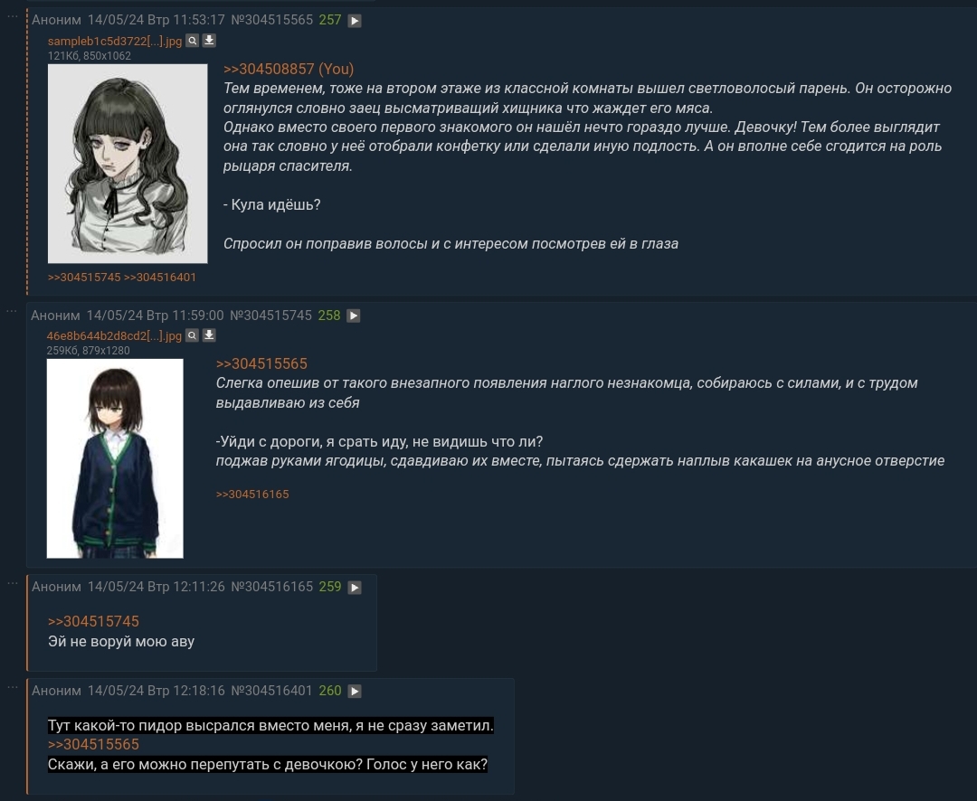977x801 pixels.
Task: Download 46e8b644b2d8cd2 jpg file
Action: (x=209, y=335)
